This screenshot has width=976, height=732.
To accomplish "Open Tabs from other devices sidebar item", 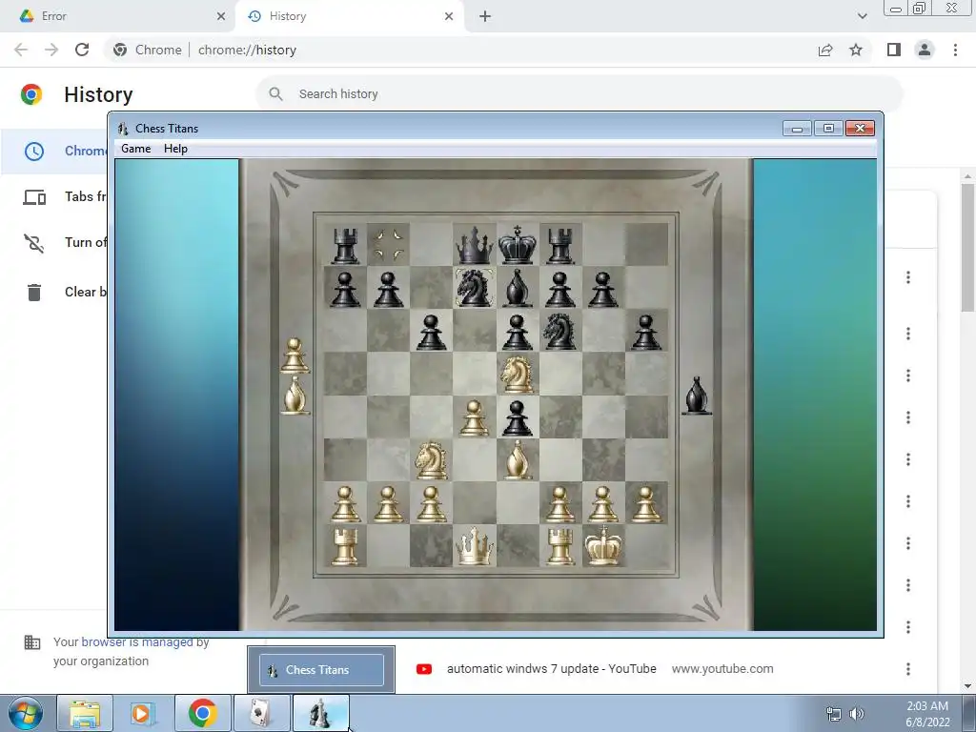I will tap(56, 196).
